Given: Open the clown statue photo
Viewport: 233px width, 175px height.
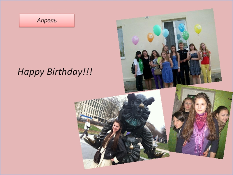Looking at the screenshot, I should [x=122, y=129].
